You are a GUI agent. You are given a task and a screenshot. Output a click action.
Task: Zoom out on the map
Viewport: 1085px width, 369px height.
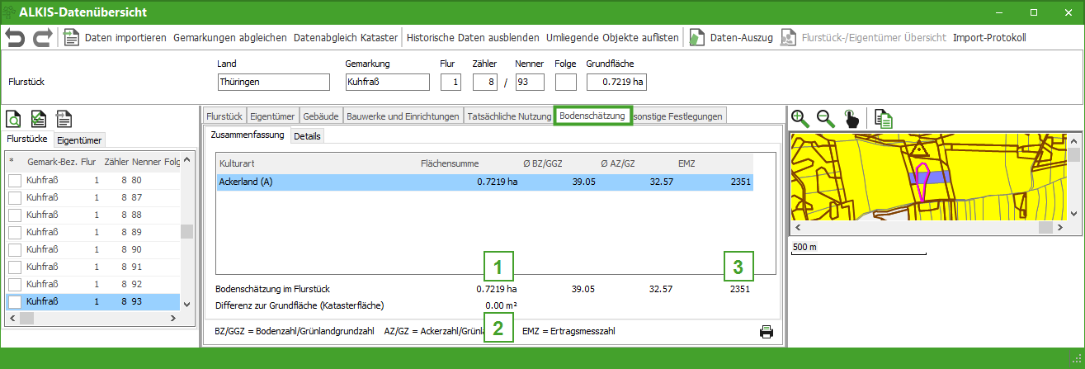826,118
